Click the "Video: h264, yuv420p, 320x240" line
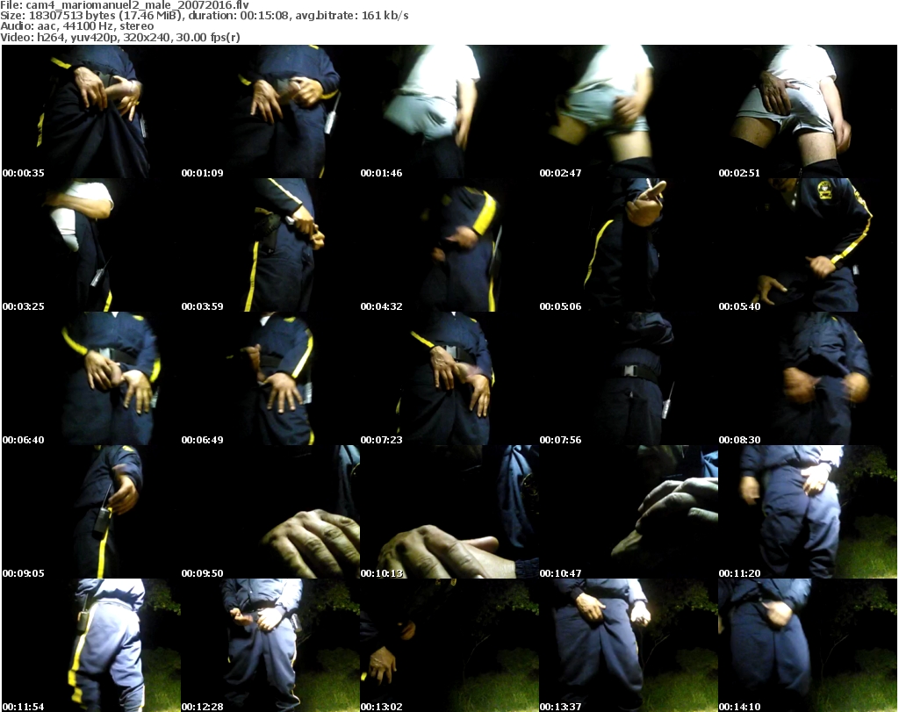 coord(119,38)
